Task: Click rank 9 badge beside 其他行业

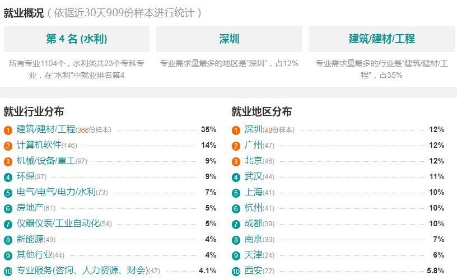Action: 8,256
